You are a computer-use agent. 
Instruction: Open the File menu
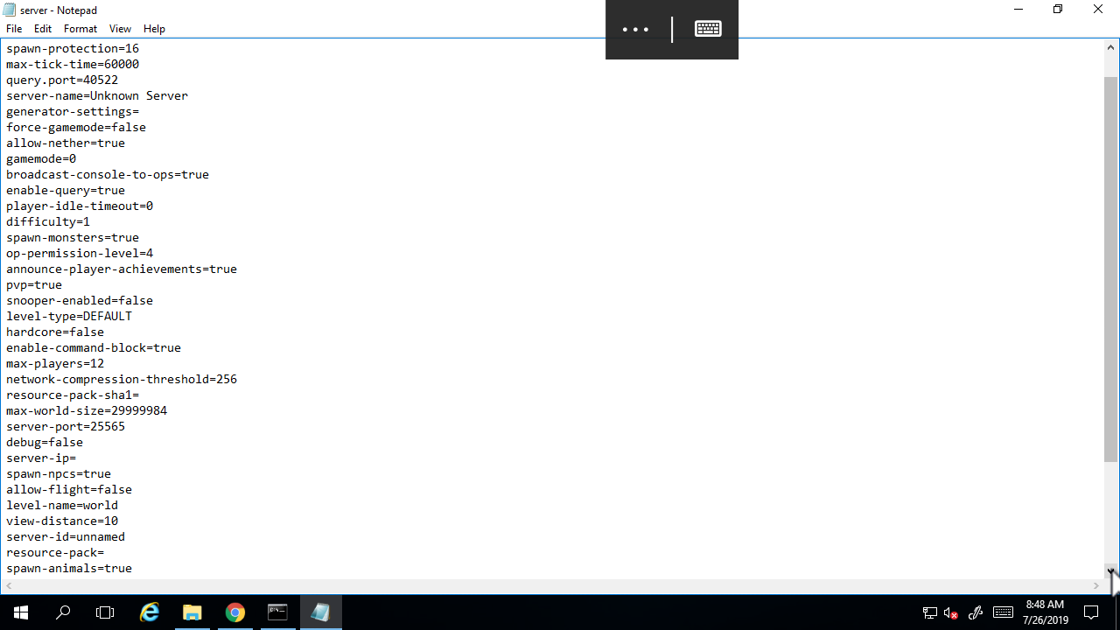click(14, 29)
